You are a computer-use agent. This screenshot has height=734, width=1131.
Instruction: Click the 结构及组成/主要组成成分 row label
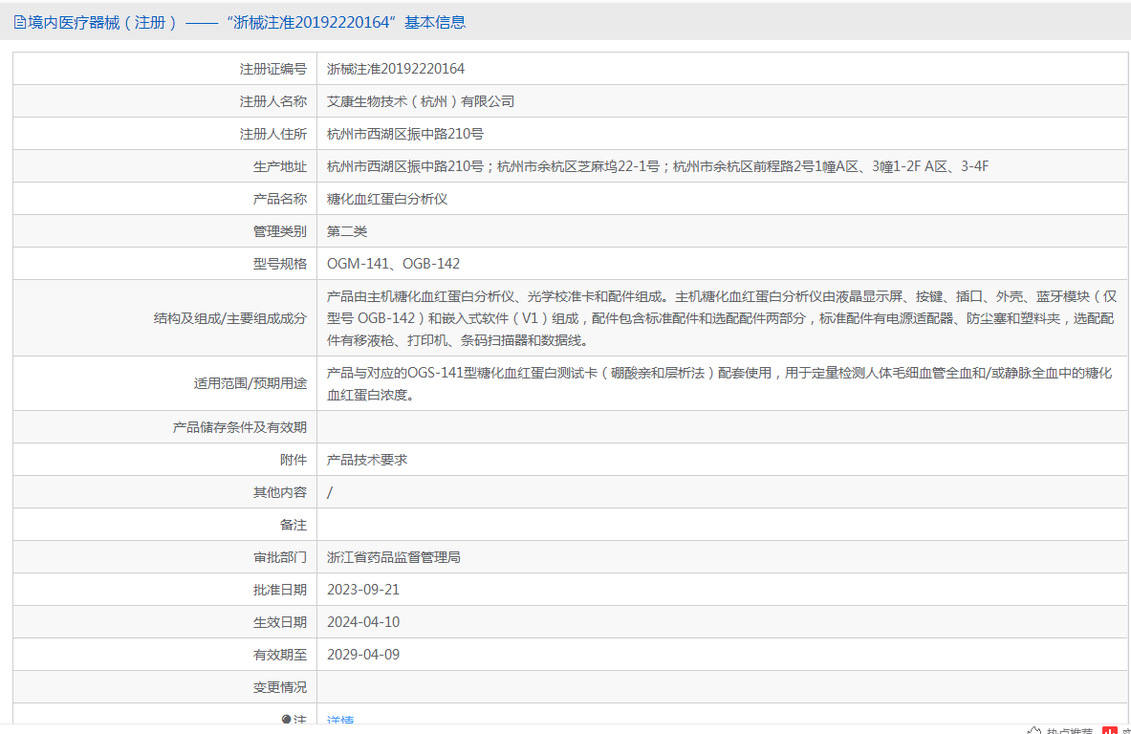[x=229, y=319]
